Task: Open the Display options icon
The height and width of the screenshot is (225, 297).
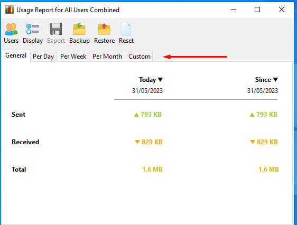Action: 33,29
